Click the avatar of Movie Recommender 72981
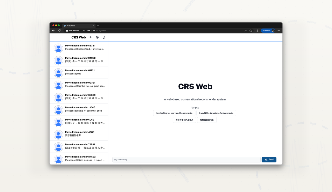332x192 pixels. tap(58, 147)
